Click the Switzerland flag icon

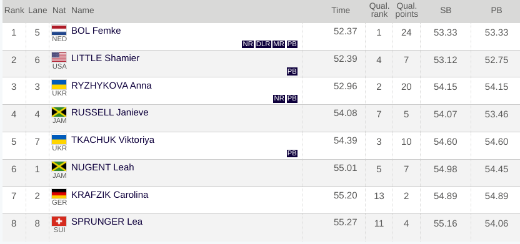click(x=59, y=221)
